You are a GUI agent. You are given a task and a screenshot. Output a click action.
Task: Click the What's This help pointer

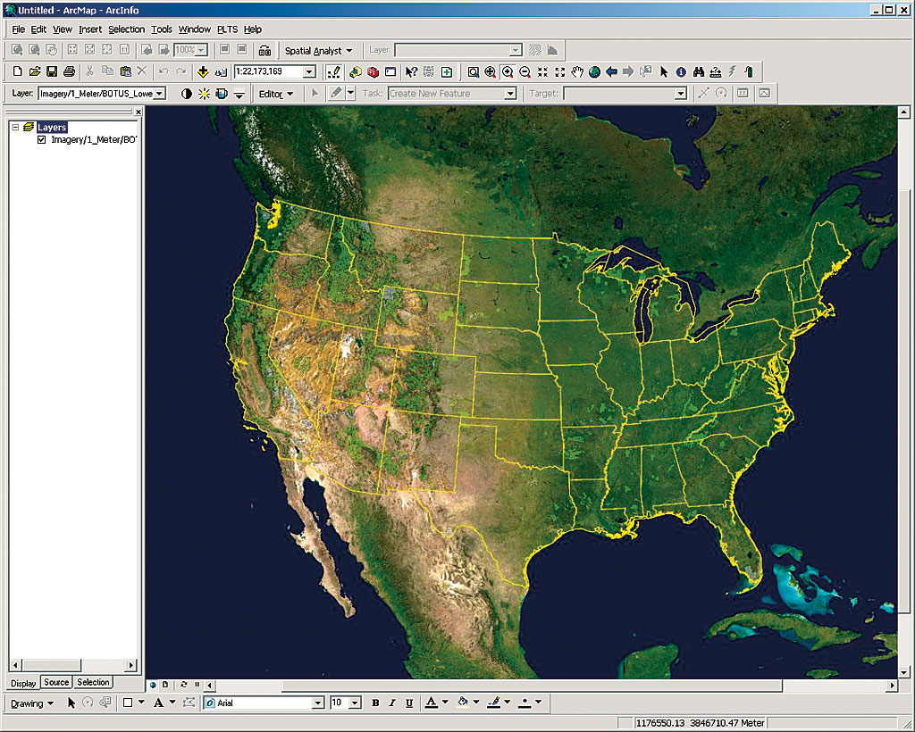pyautogui.click(x=411, y=71)
